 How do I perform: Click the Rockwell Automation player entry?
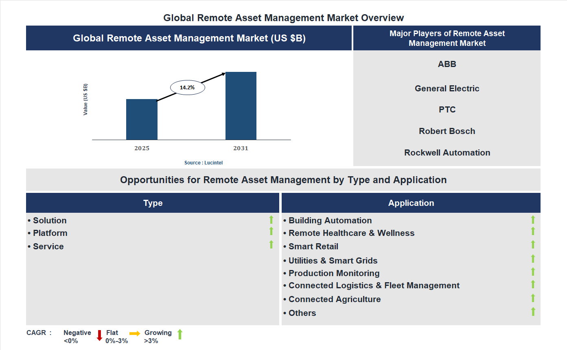coord(447,153)
